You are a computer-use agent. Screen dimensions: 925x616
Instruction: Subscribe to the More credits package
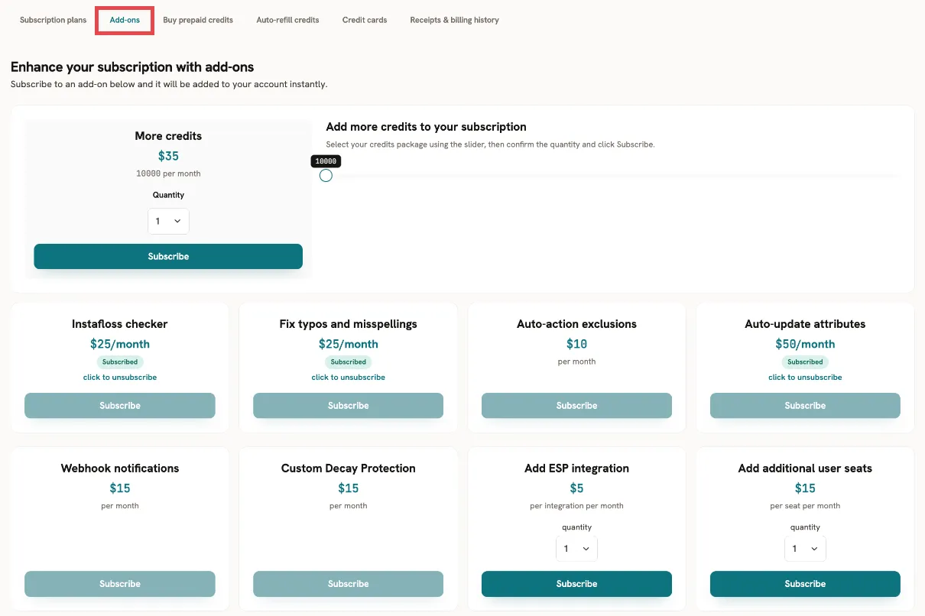(168, 257)
